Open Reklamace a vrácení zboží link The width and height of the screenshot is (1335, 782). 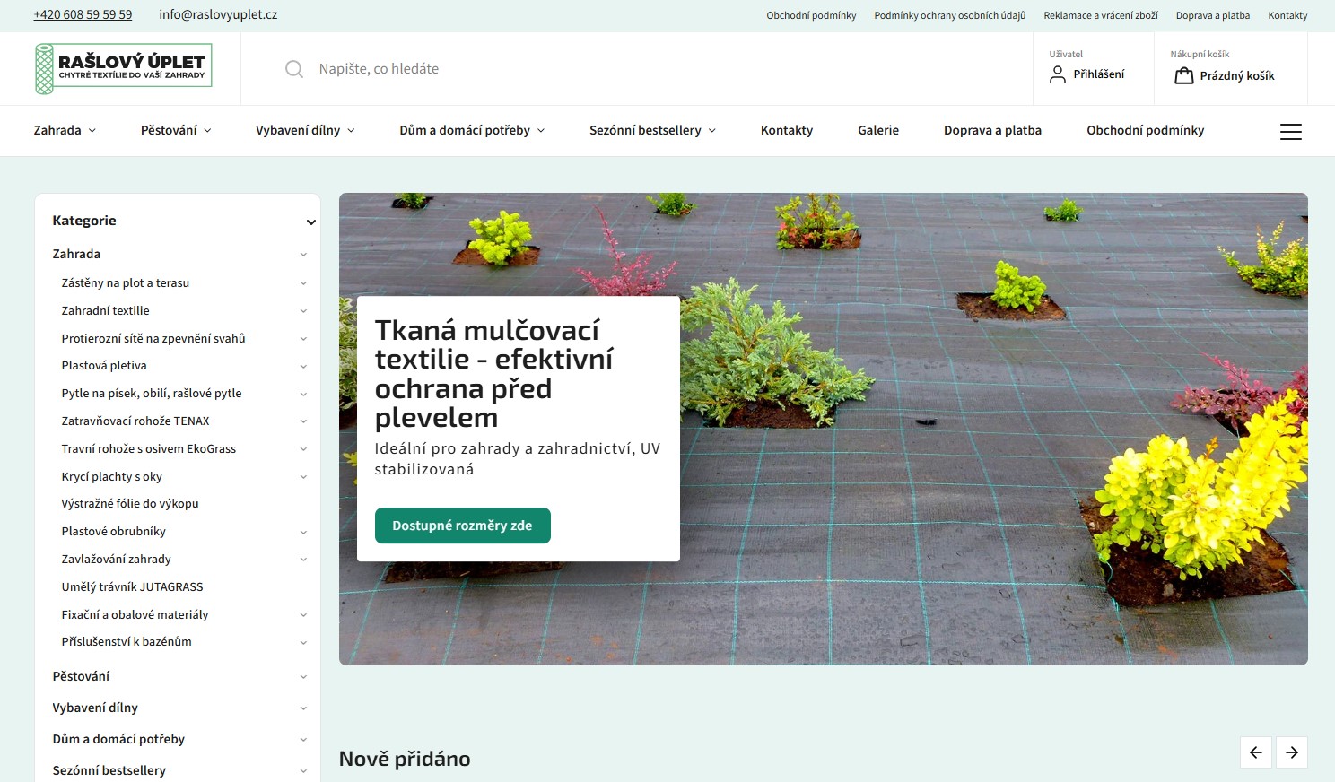[1100, 15]
